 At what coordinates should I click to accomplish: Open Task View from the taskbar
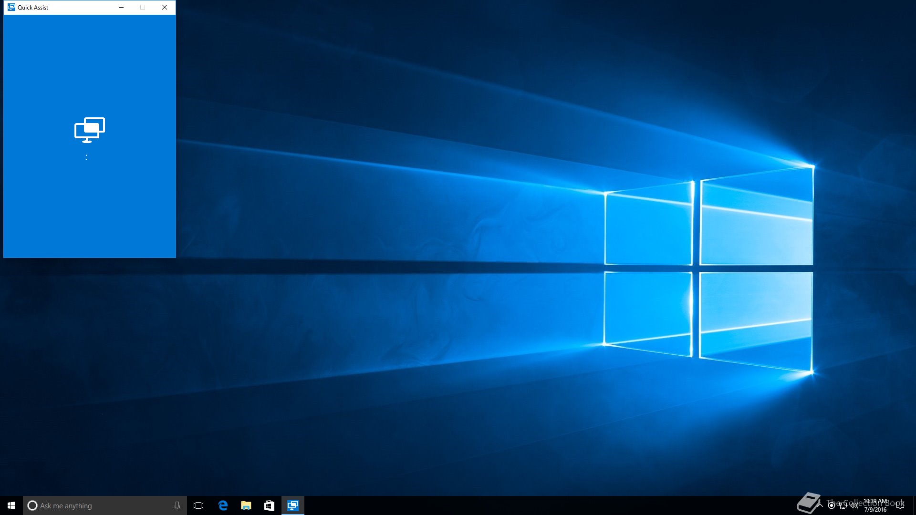(x=198, y=505)
